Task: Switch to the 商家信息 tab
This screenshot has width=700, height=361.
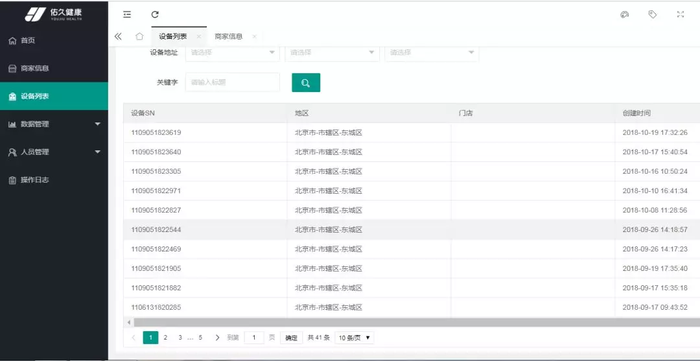Action: click(229, 36)
